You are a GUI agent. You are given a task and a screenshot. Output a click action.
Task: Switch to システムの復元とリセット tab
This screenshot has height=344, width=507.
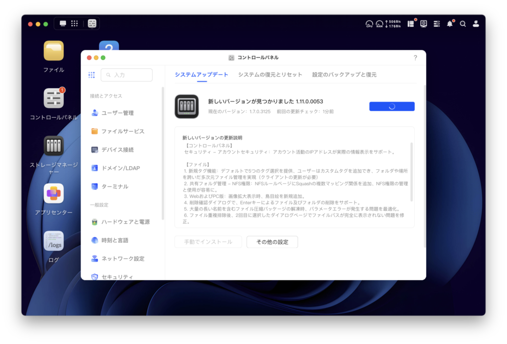click(x=270, y=75)
